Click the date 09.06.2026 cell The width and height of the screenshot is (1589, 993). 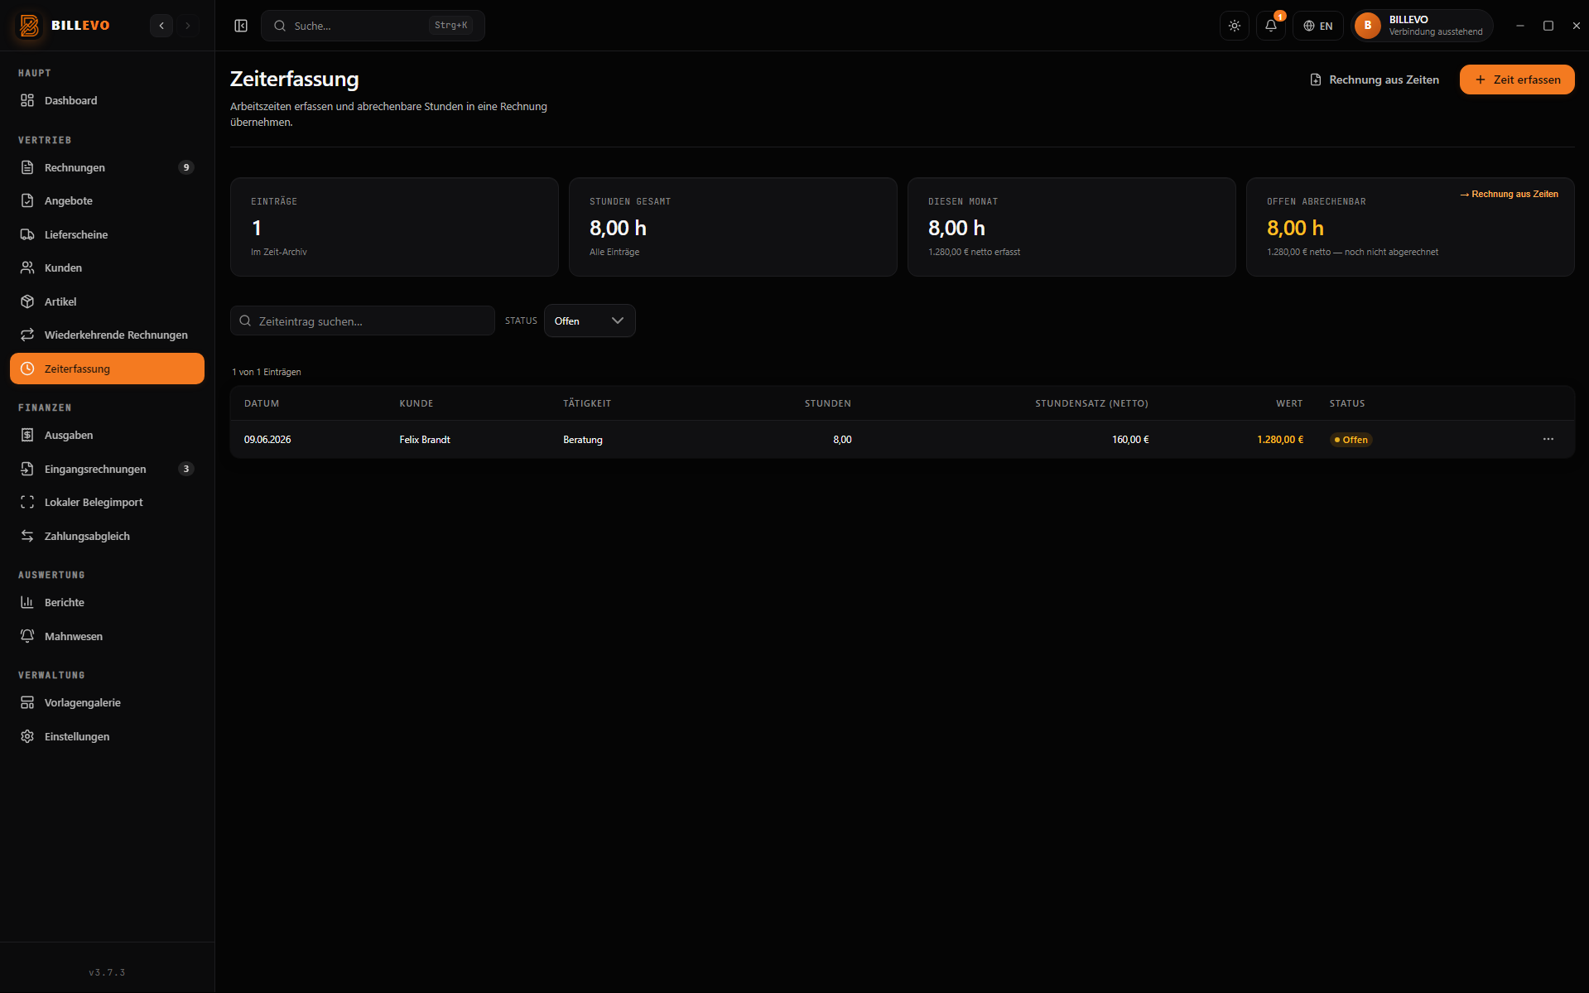click(x=267, y=440)
